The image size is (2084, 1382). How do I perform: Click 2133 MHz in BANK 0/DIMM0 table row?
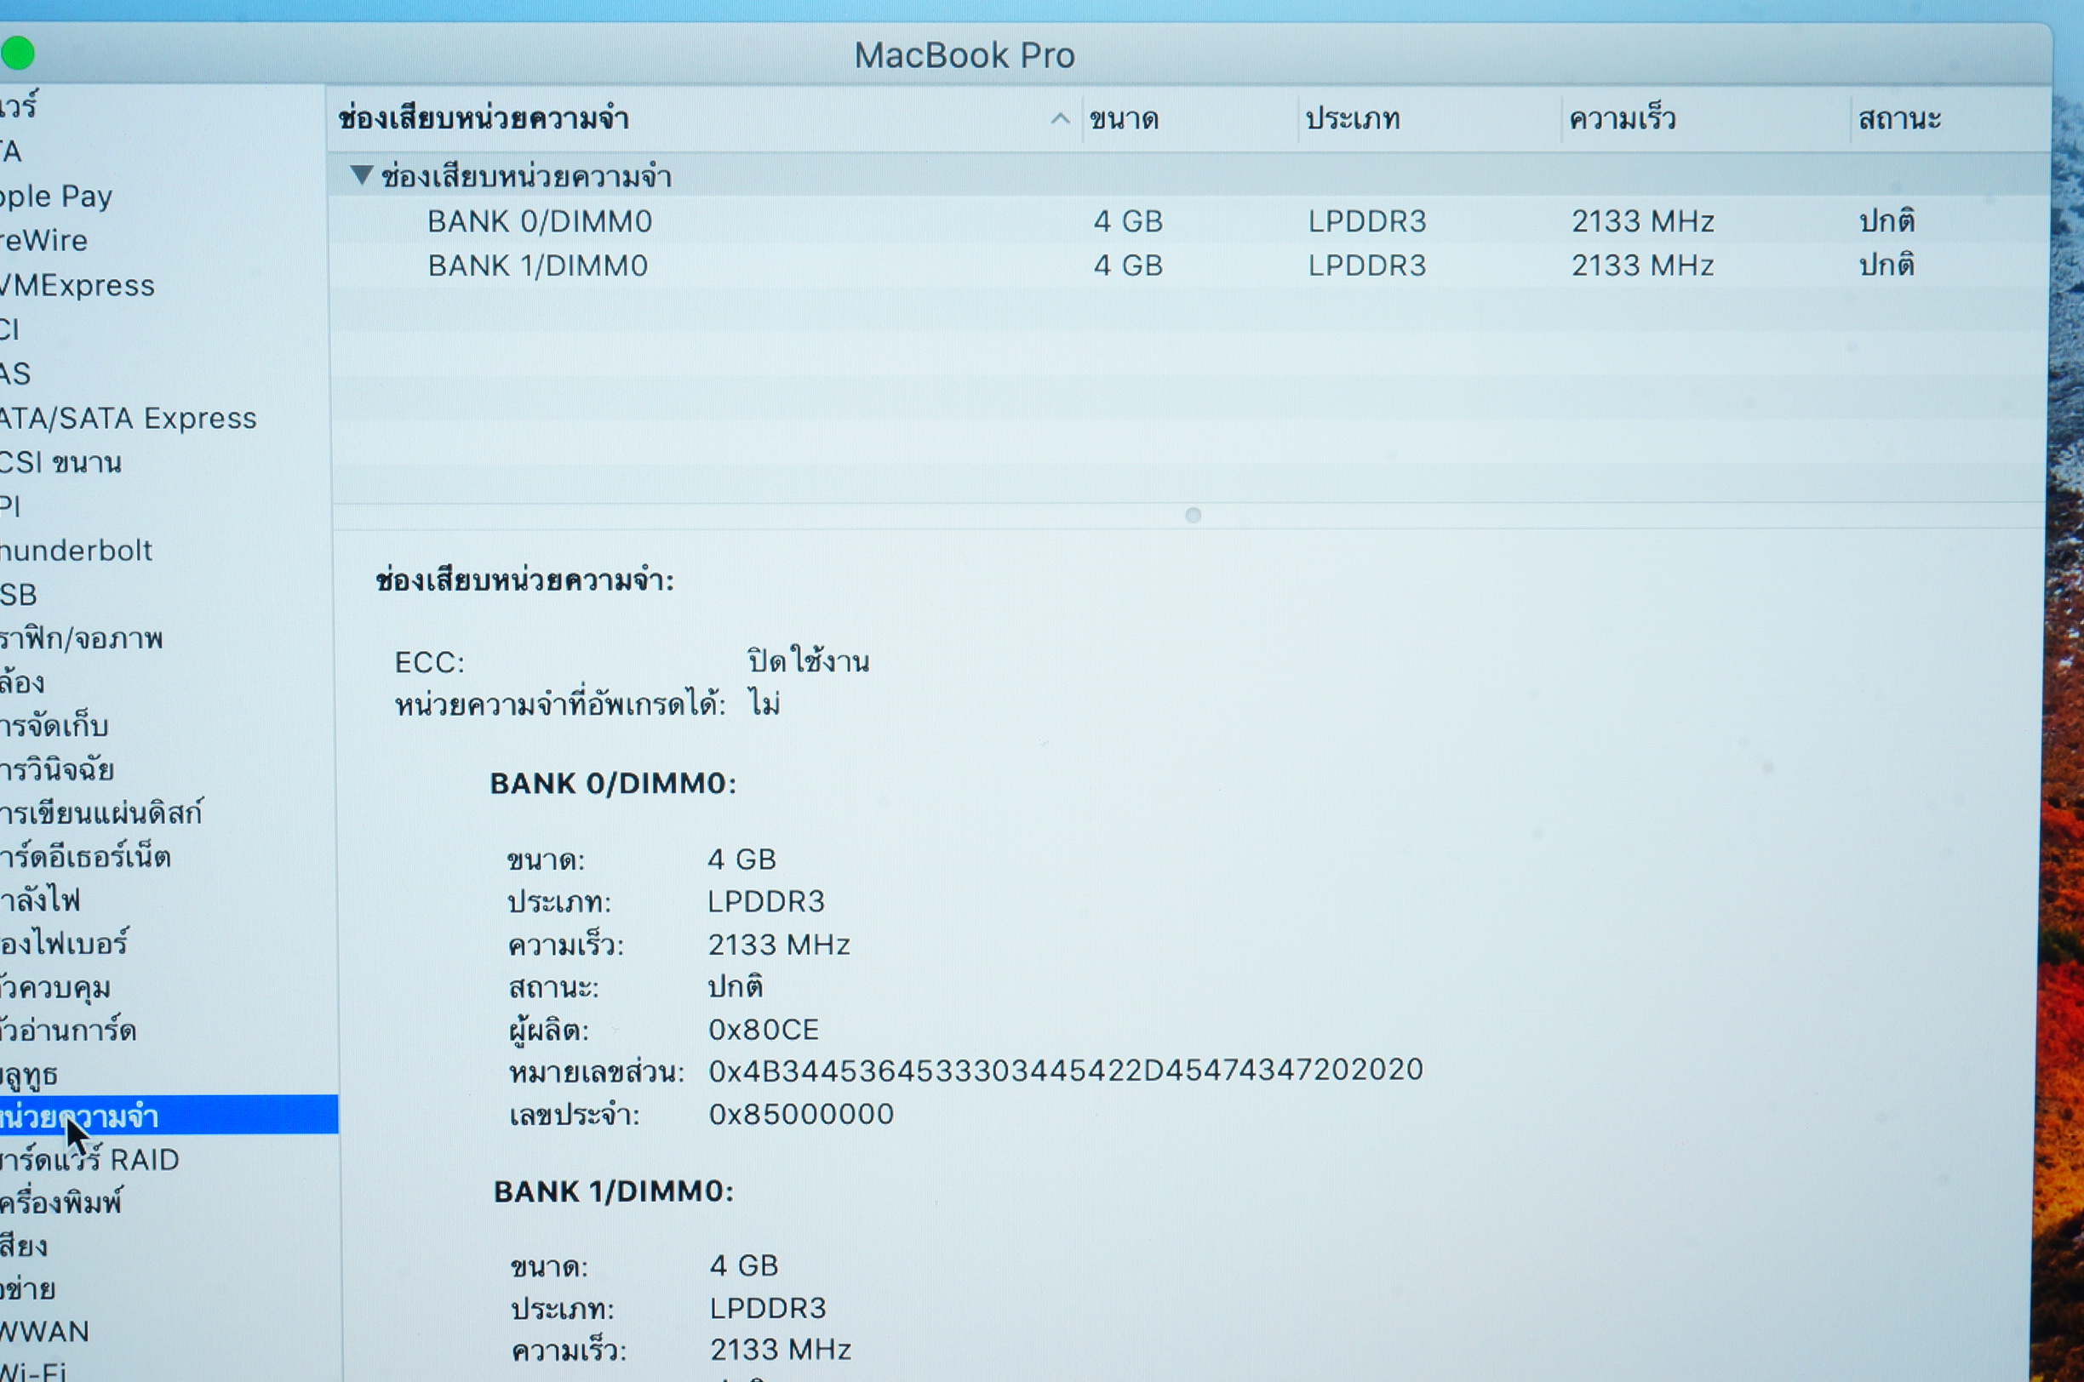(1643, 220)
